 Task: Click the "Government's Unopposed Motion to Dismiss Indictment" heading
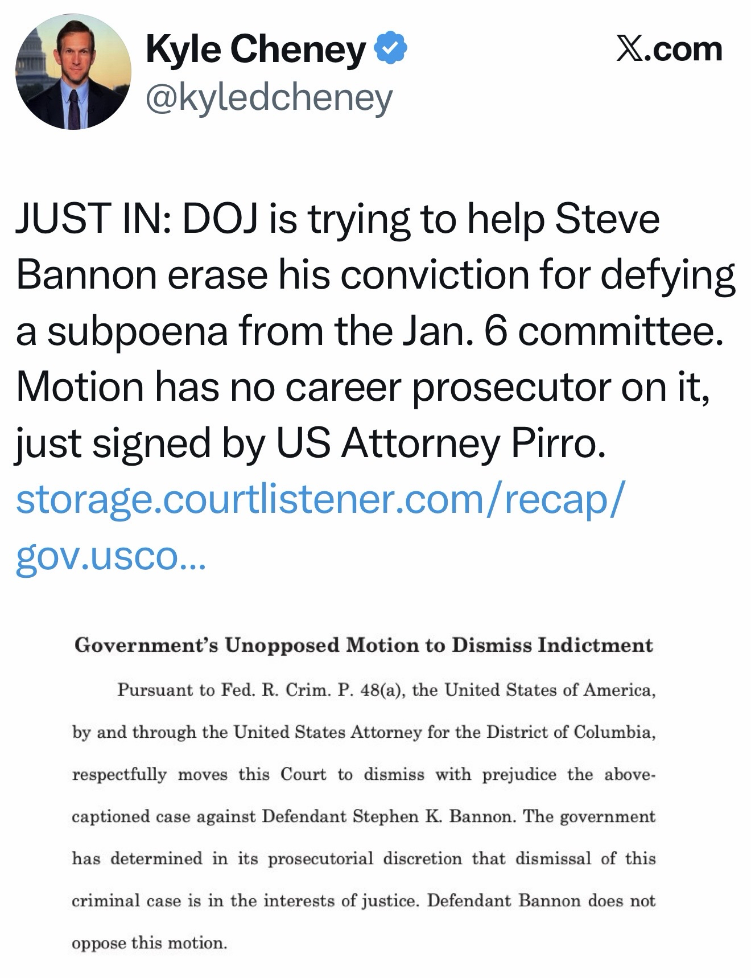click(364, 645)
